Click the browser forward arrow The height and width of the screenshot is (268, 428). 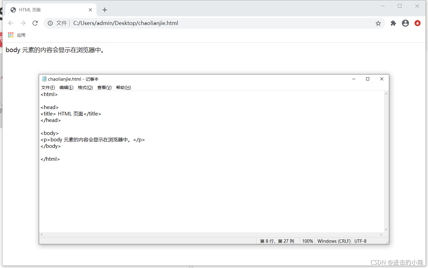pyautogui.click(x=23, y=23)
